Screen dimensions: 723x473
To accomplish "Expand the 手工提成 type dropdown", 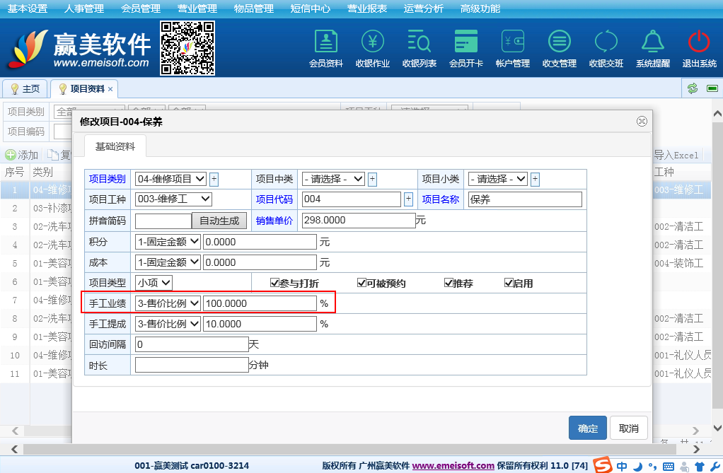I will tap(168, 324).
